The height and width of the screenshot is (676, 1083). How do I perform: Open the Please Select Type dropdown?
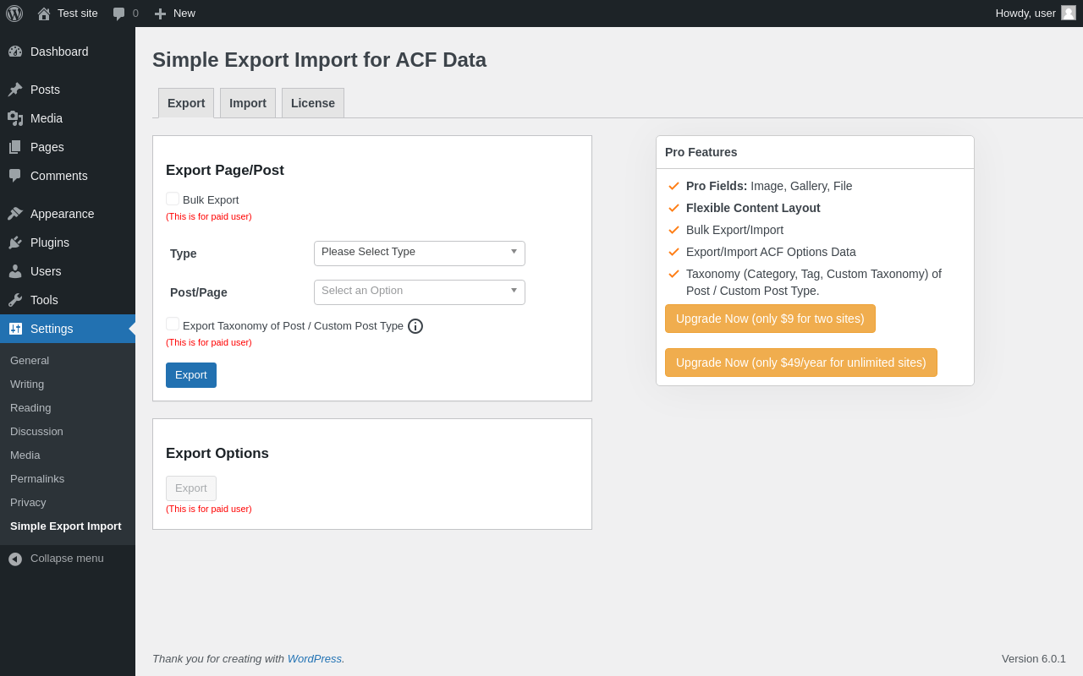point(419,253)
